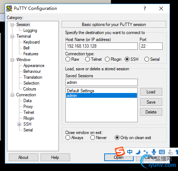Open the Selection settings category
Image resolution: width=178 pixels, height=171 pixels.
click(x=31, y=83)
